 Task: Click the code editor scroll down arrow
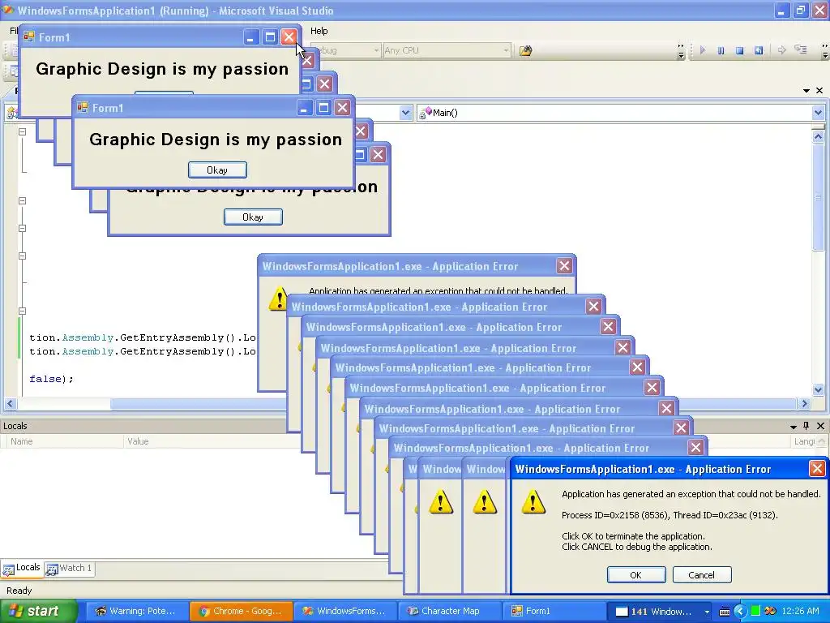click(x=818, y=390)
